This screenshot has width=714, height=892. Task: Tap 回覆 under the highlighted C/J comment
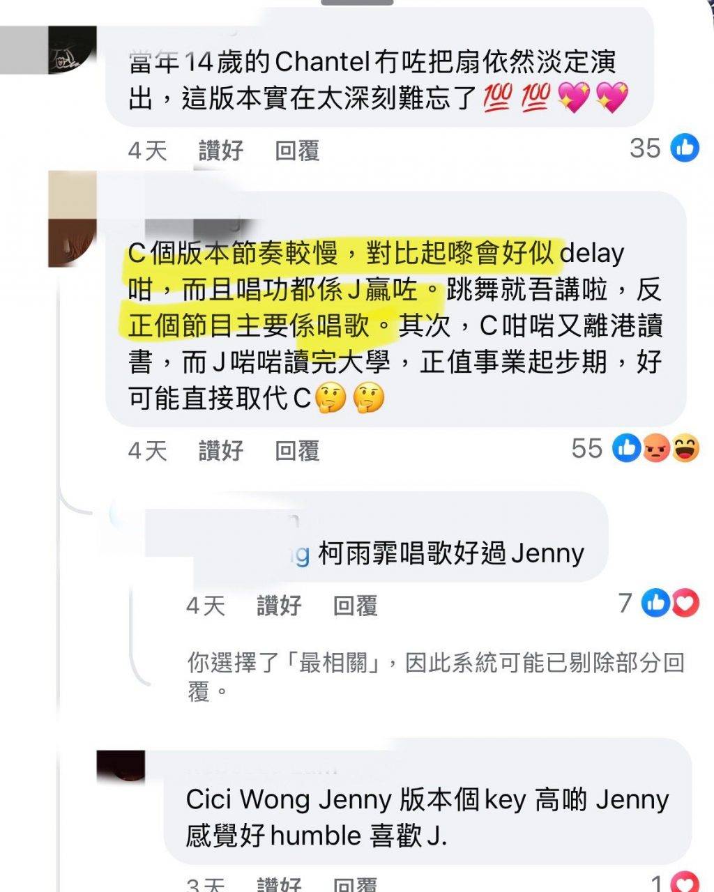coord(297,450)
